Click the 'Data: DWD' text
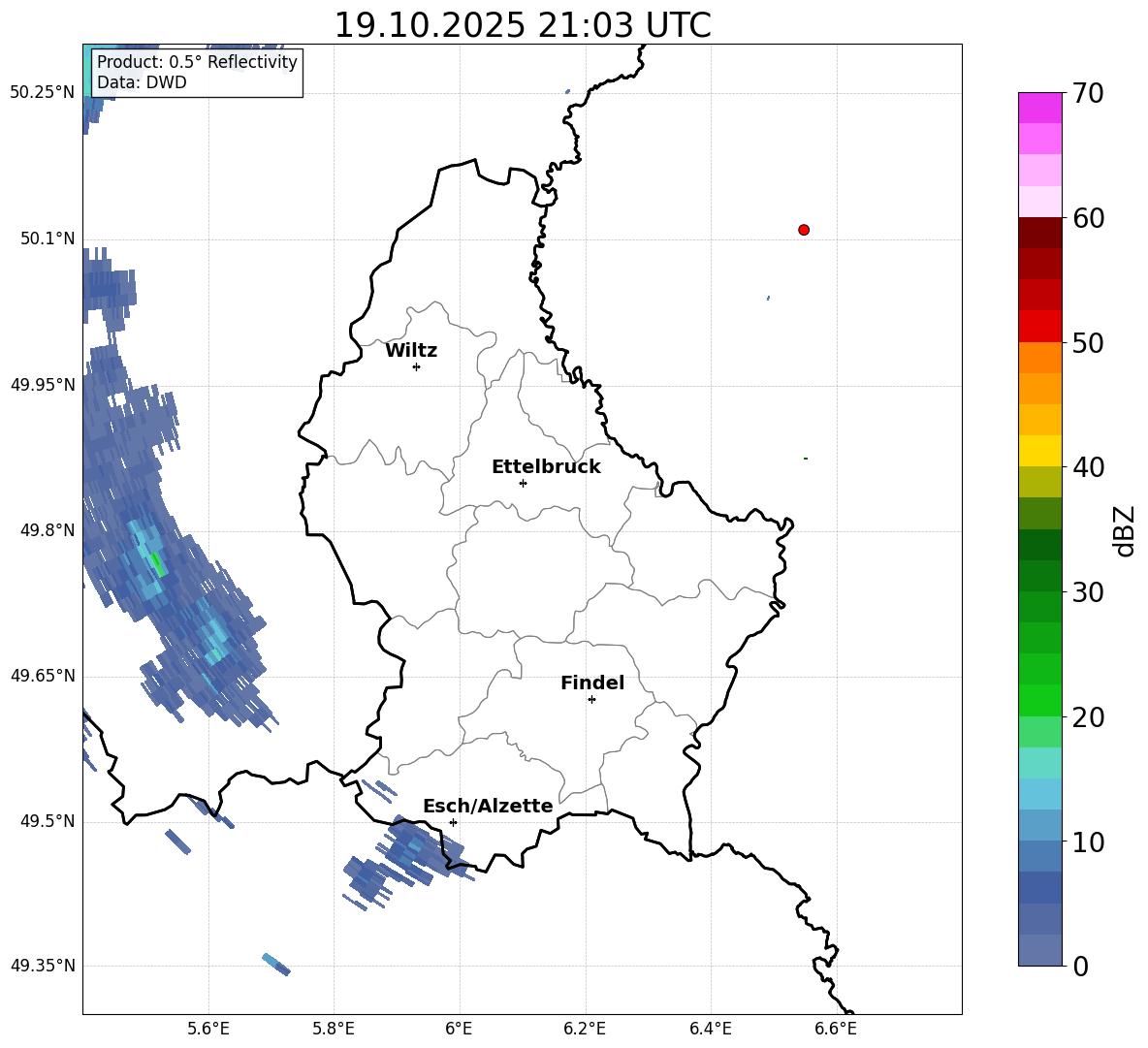The height and width of the screenshot is (1048, 1148). click(142, 82)
